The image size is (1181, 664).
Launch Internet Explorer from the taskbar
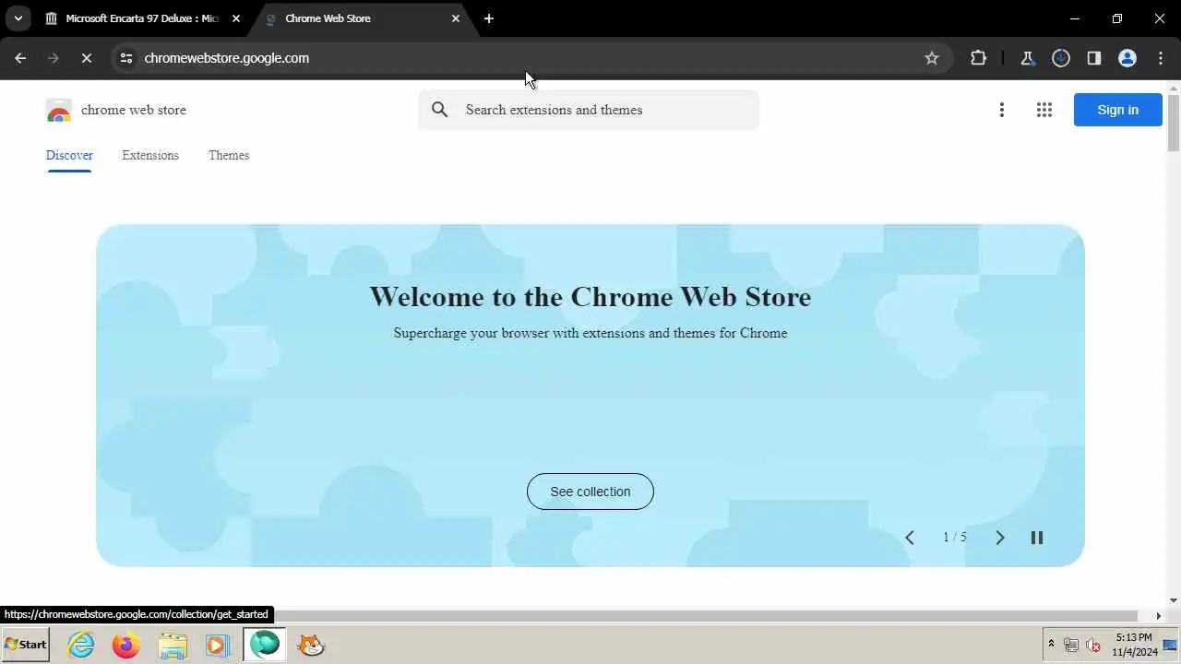point(81,645)
